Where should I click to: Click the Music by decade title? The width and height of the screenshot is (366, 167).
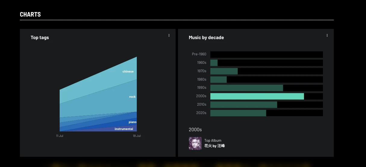click(x=206, y=38)
